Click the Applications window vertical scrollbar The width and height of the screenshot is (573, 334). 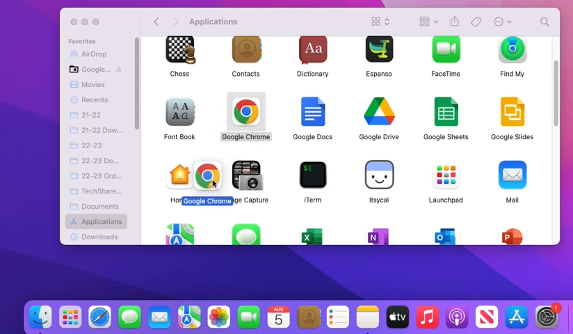[556, 93]
